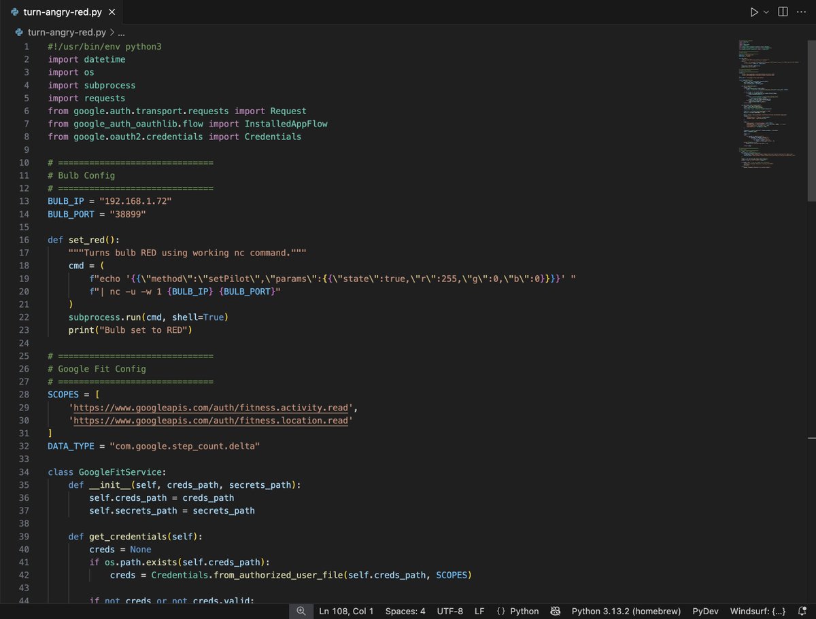816x619 pixels.
Task: Follow the fitness.location.read URL link
Action: (211, 421)
